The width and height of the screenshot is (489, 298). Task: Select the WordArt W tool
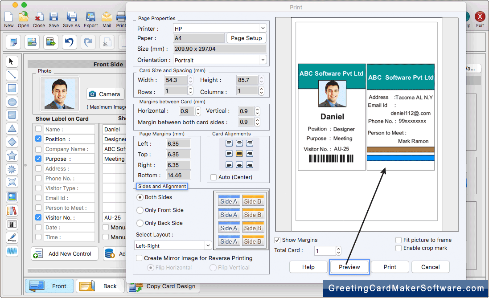(12, 251)
